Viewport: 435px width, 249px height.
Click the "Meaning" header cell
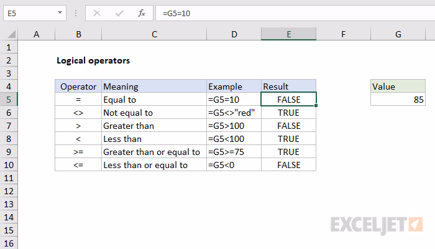click(154, 87)
